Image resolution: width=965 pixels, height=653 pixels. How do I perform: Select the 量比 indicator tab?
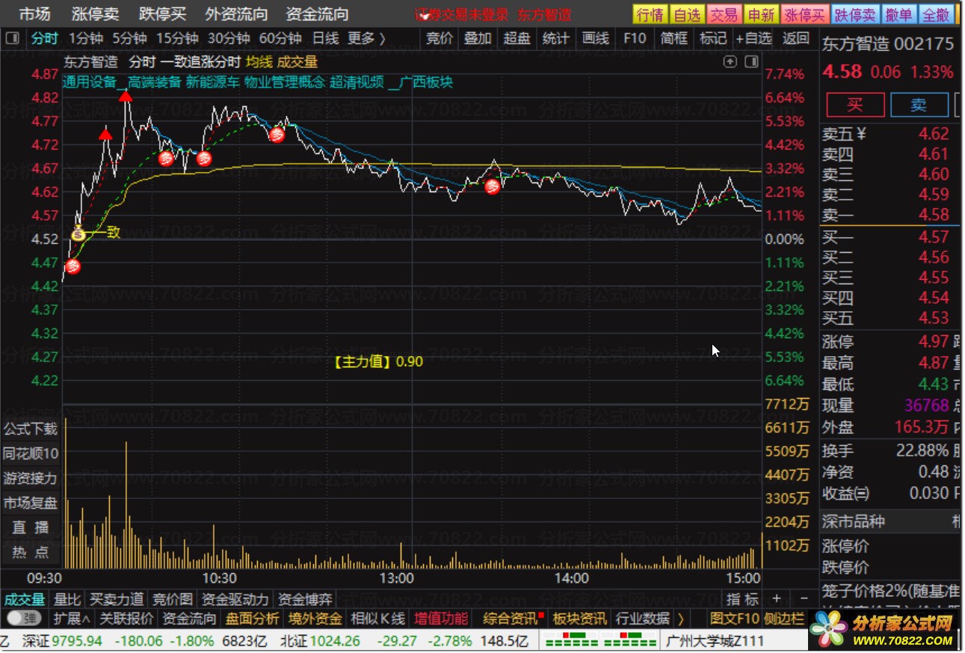67,599
